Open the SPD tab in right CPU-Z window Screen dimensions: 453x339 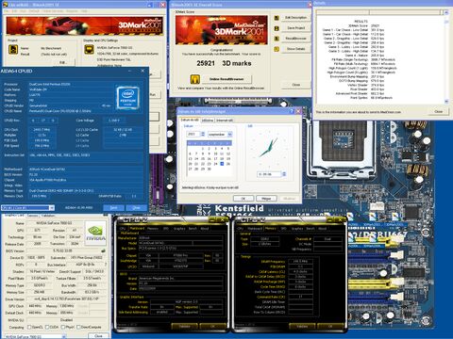(283, 229)
